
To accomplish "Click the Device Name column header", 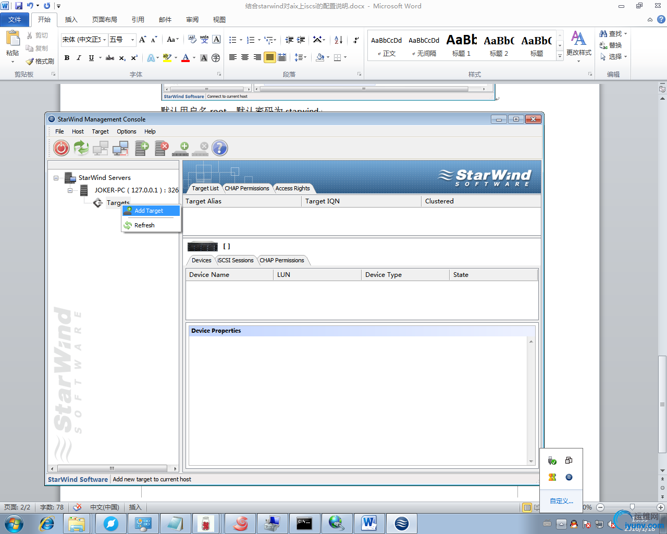I will tap(230, 275).
